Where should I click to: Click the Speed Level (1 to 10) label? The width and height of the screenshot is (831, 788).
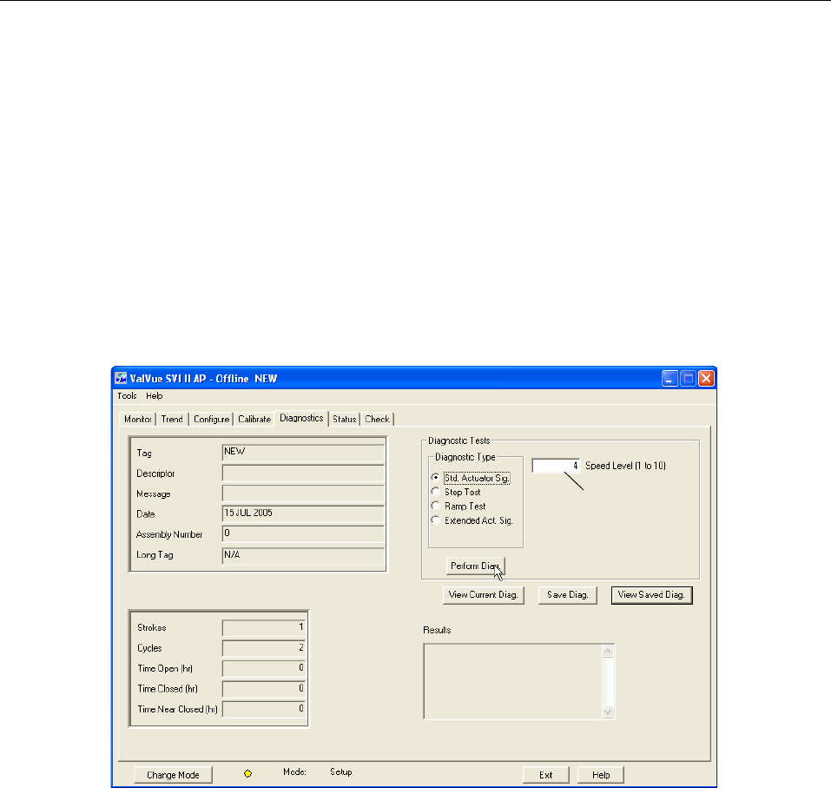pyautogui.click(x=625, y=466)
